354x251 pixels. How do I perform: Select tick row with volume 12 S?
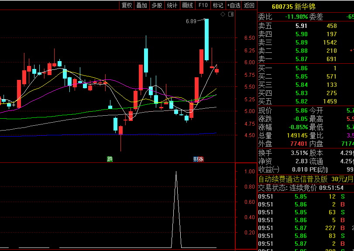(306, 196)
